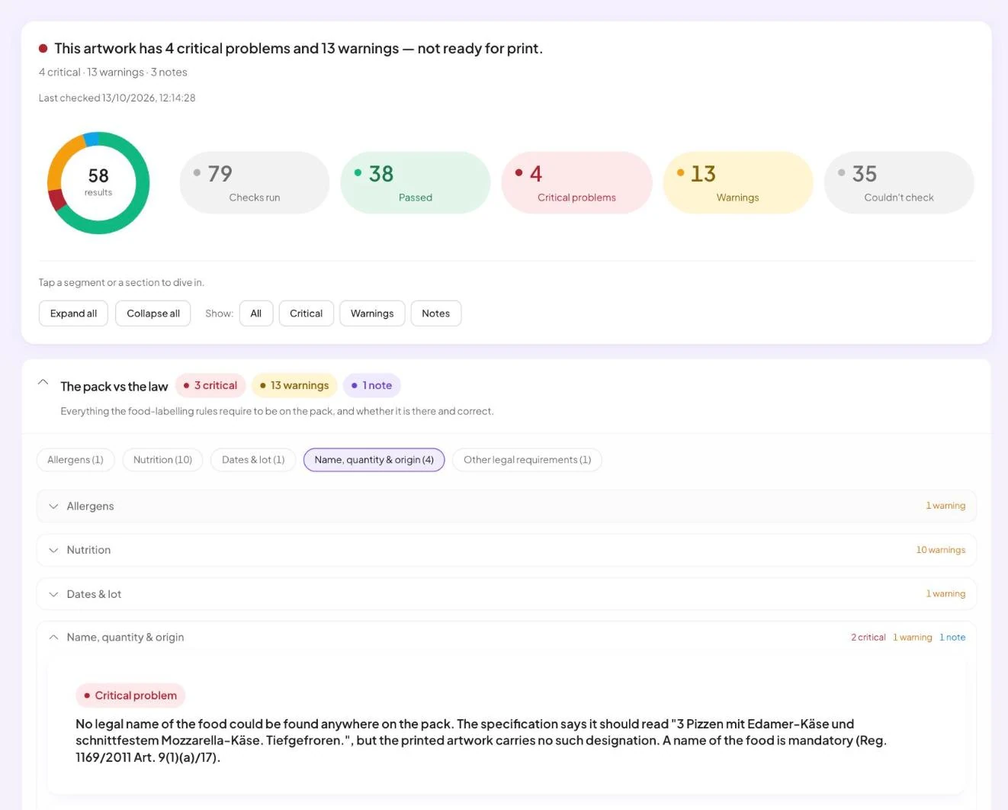Click the "Last checked 13/10/2026, 12:14:28" text
The width and height of the screenshot is (1008, 810).
point(117,98)
